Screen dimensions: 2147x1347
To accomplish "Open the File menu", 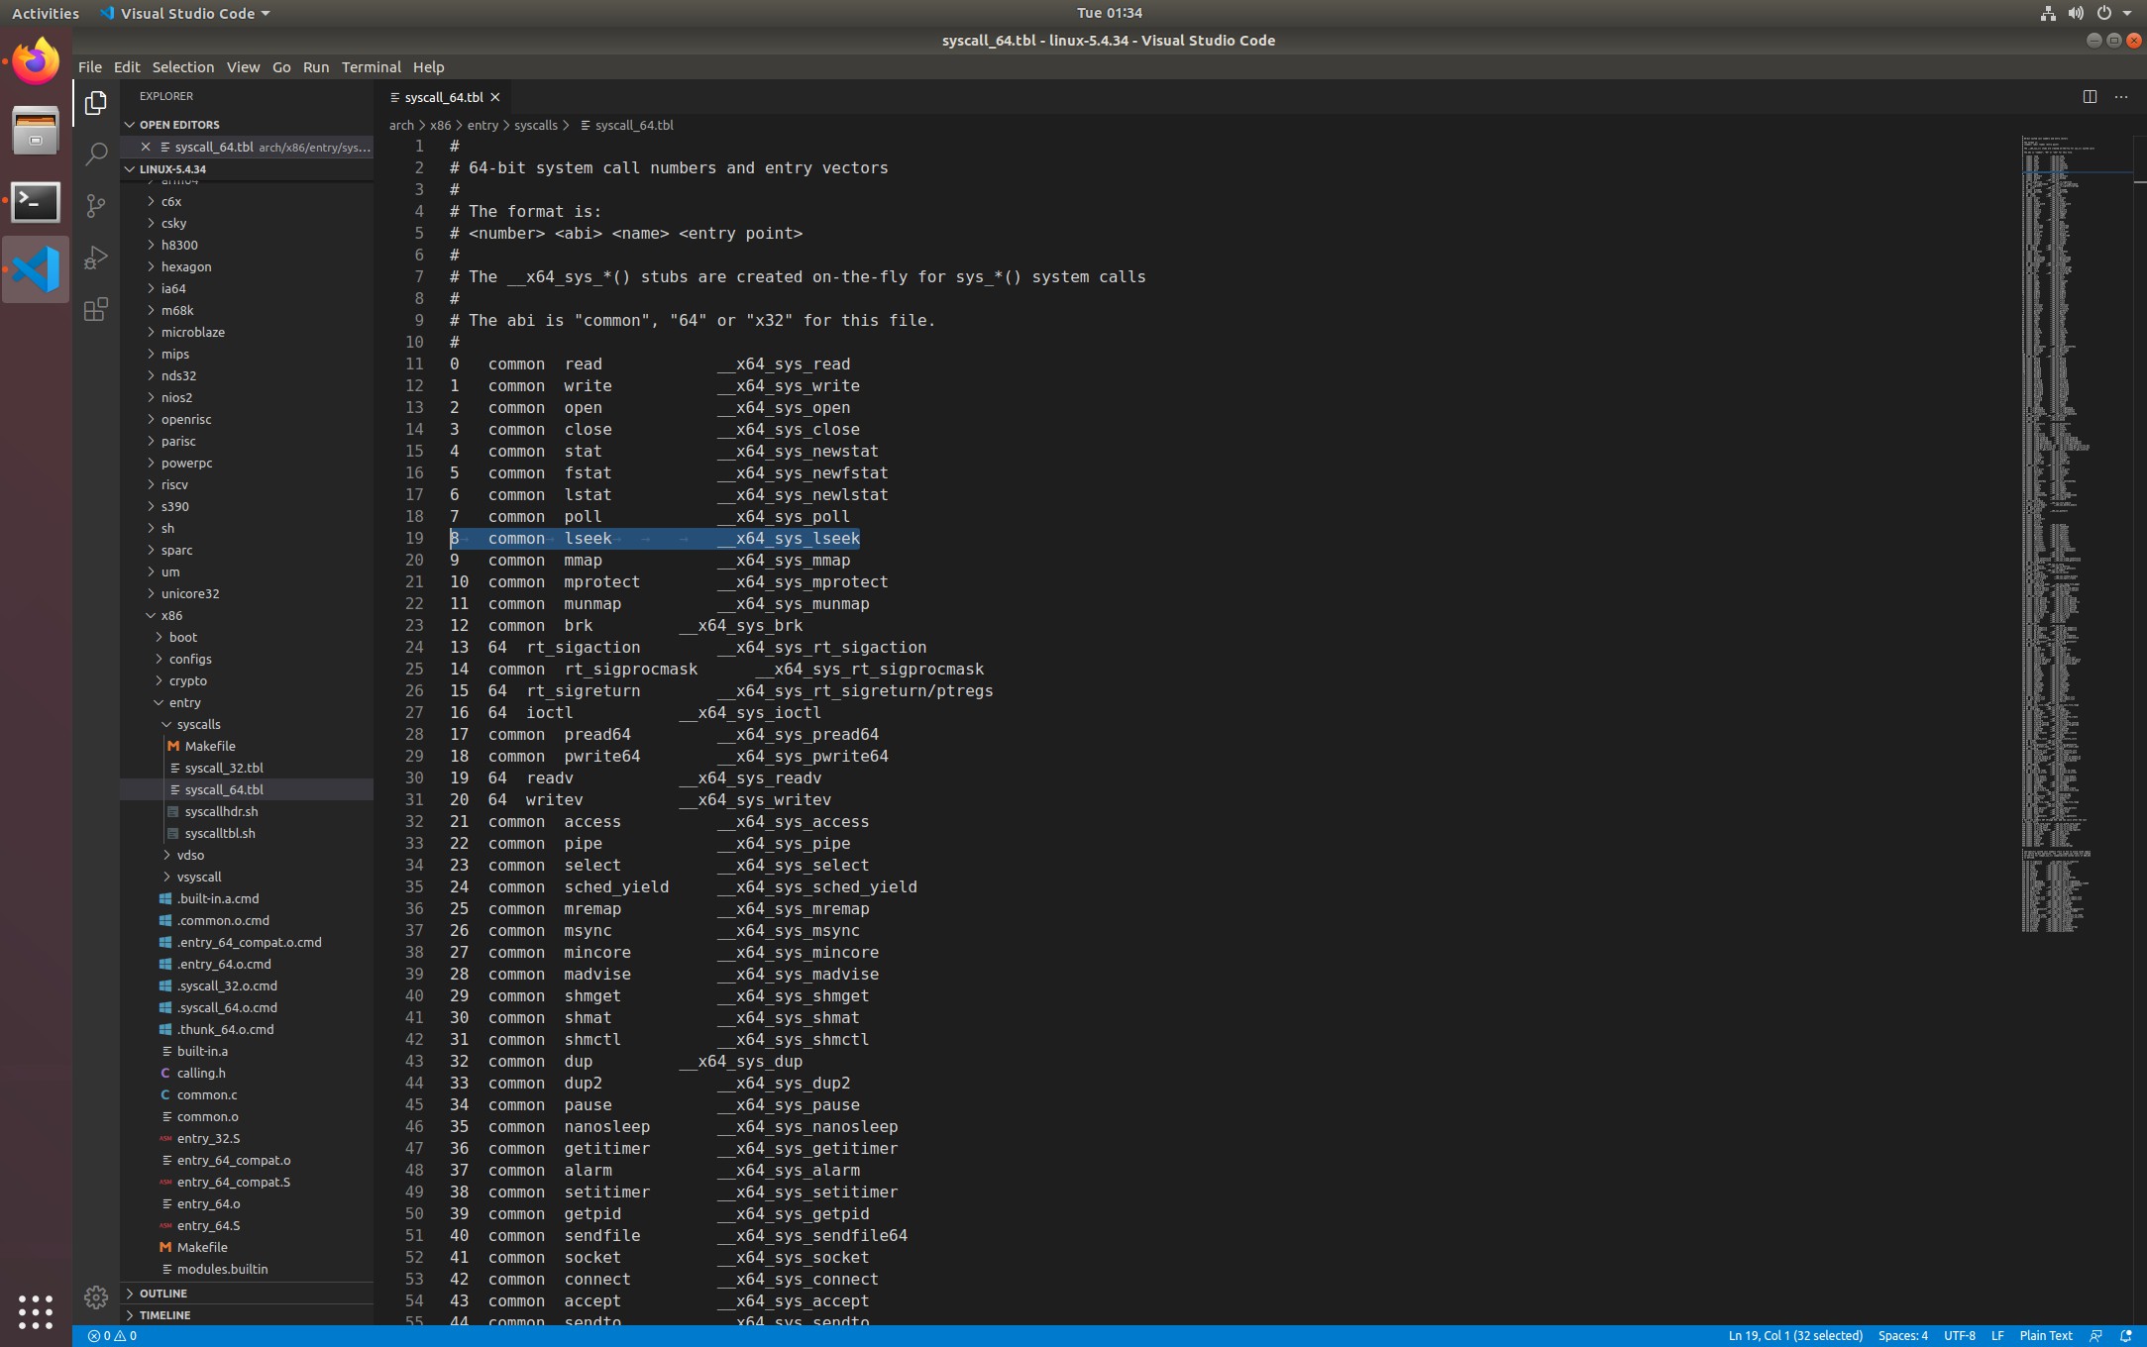I will 90,67.
